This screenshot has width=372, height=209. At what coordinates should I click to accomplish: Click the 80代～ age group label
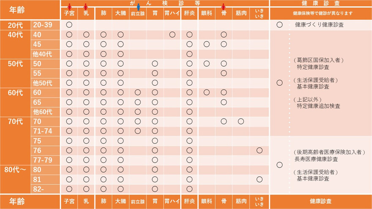coord(15,170)
